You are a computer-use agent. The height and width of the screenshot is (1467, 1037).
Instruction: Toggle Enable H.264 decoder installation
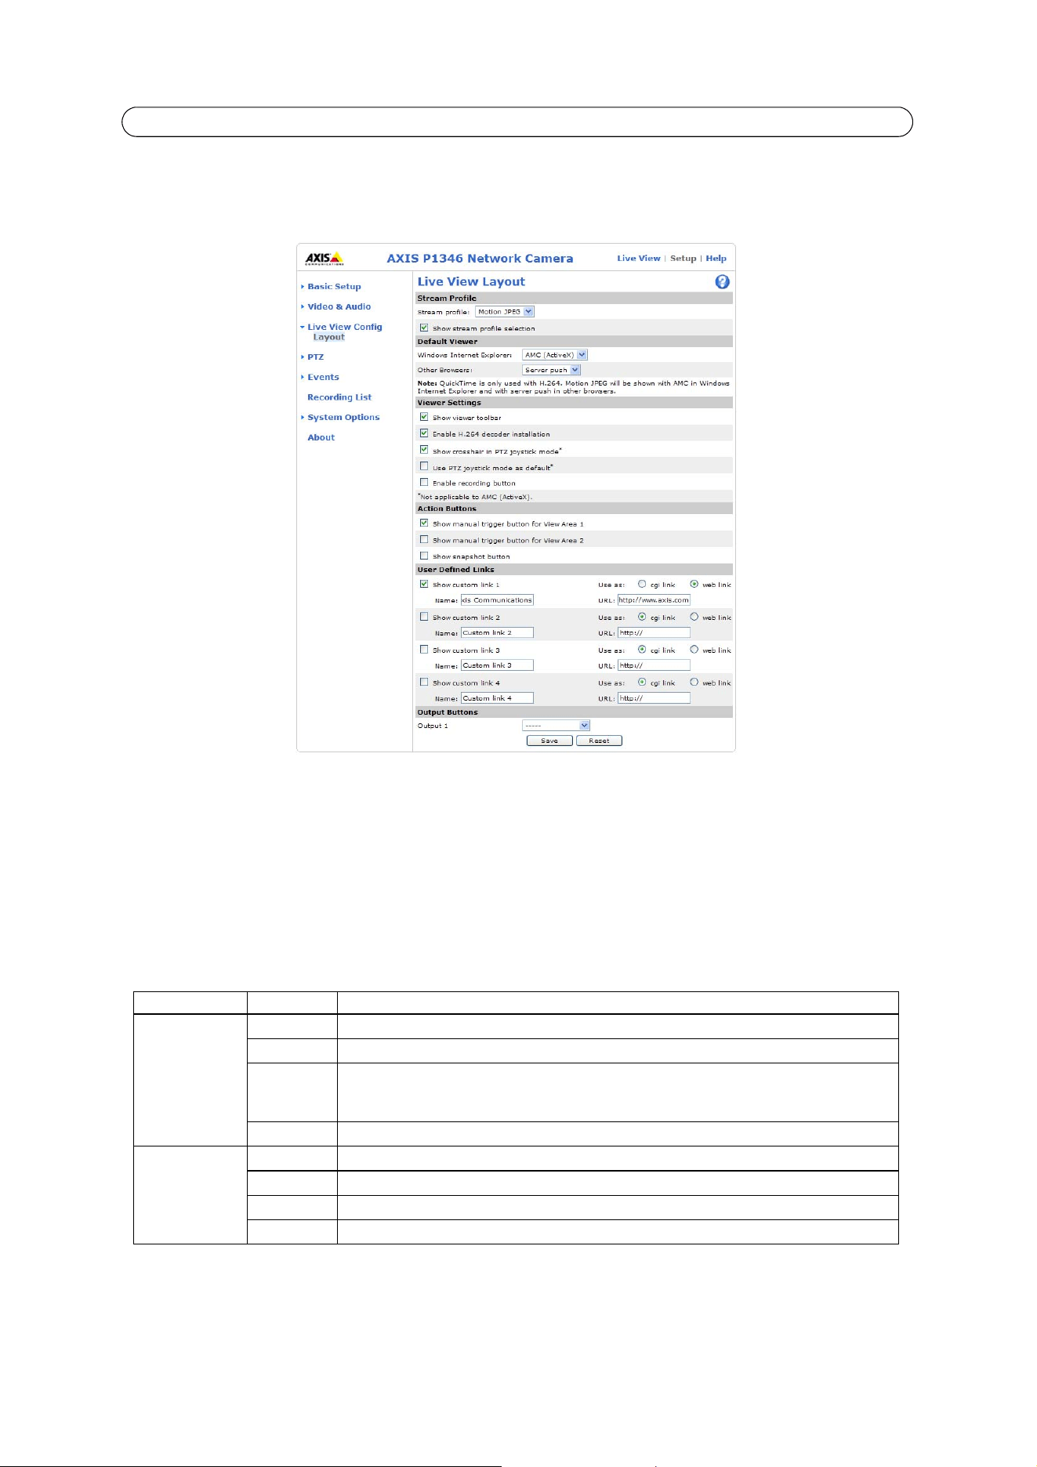pyautogui.click(x=424, y=433)
